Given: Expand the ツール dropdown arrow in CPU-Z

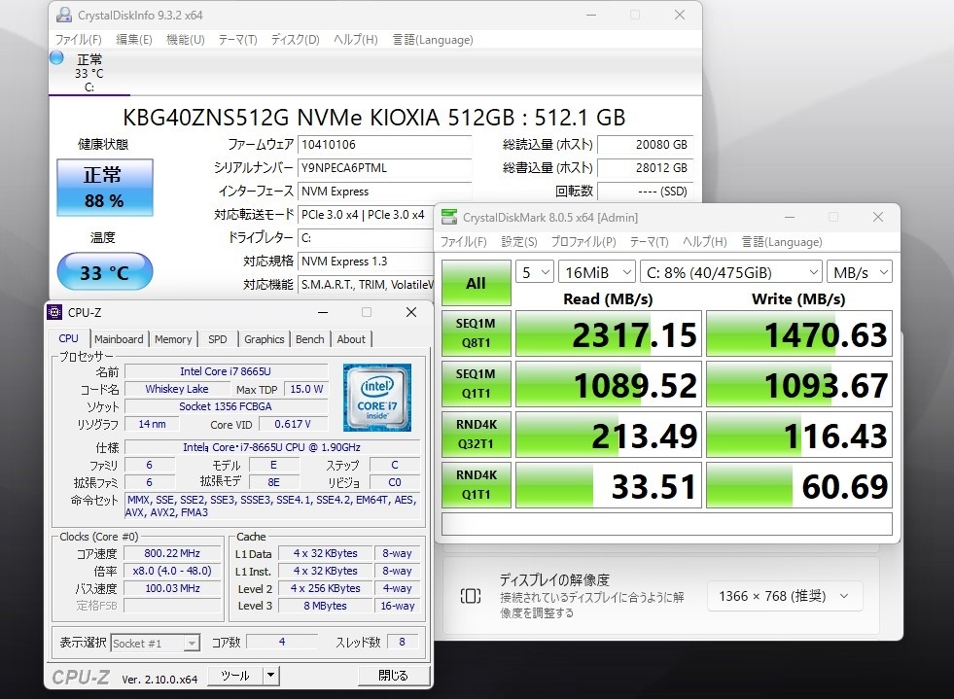Looking at the screenshot, I should [270, 675].
